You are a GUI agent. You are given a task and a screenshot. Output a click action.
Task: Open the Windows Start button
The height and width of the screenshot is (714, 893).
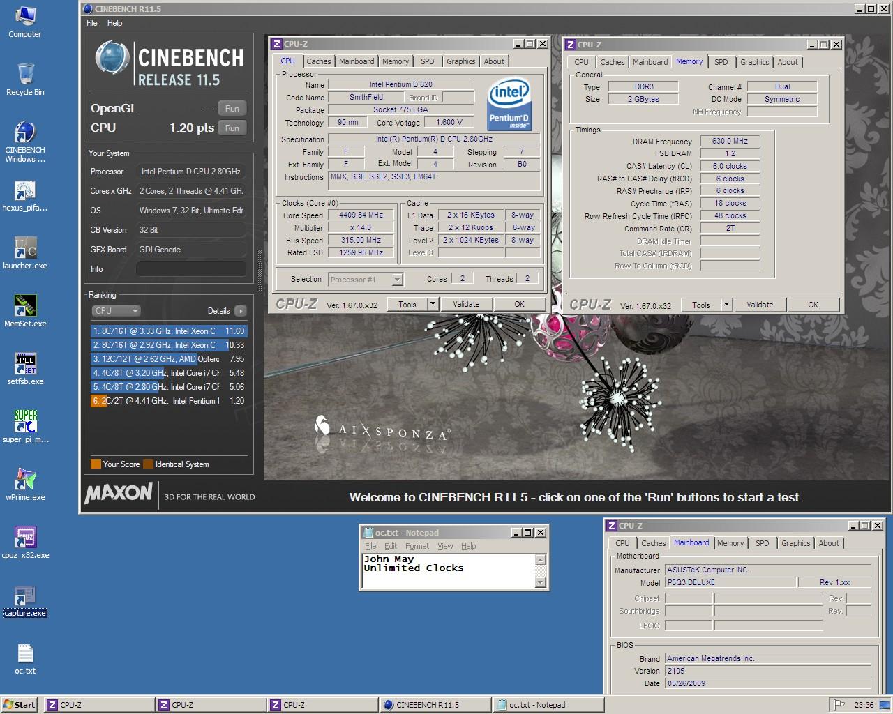click(20, 705)
